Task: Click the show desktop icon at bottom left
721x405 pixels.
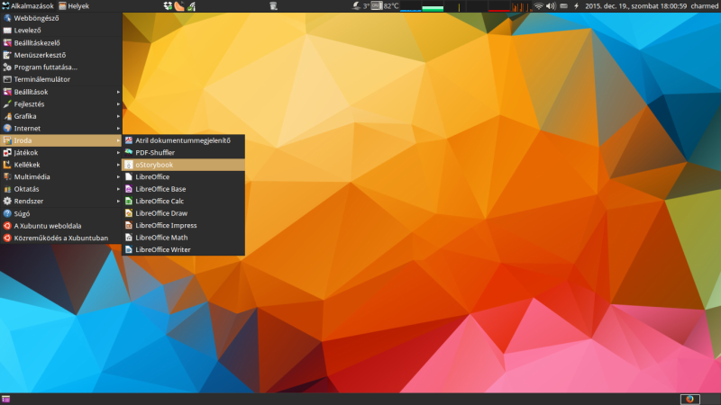Action: [5, 399]
